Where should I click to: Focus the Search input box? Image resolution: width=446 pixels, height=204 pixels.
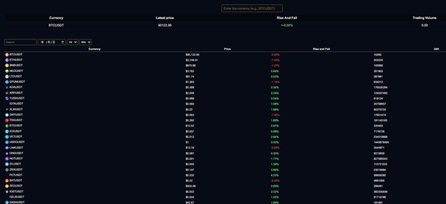click(20, 42)
